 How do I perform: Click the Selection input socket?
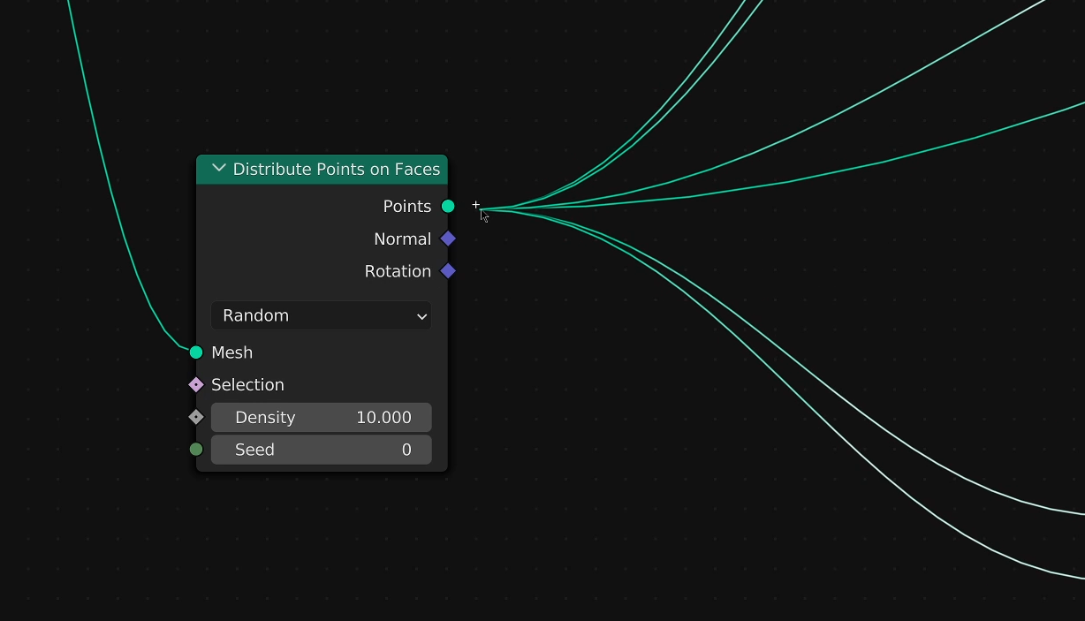(x=196, y=385)
